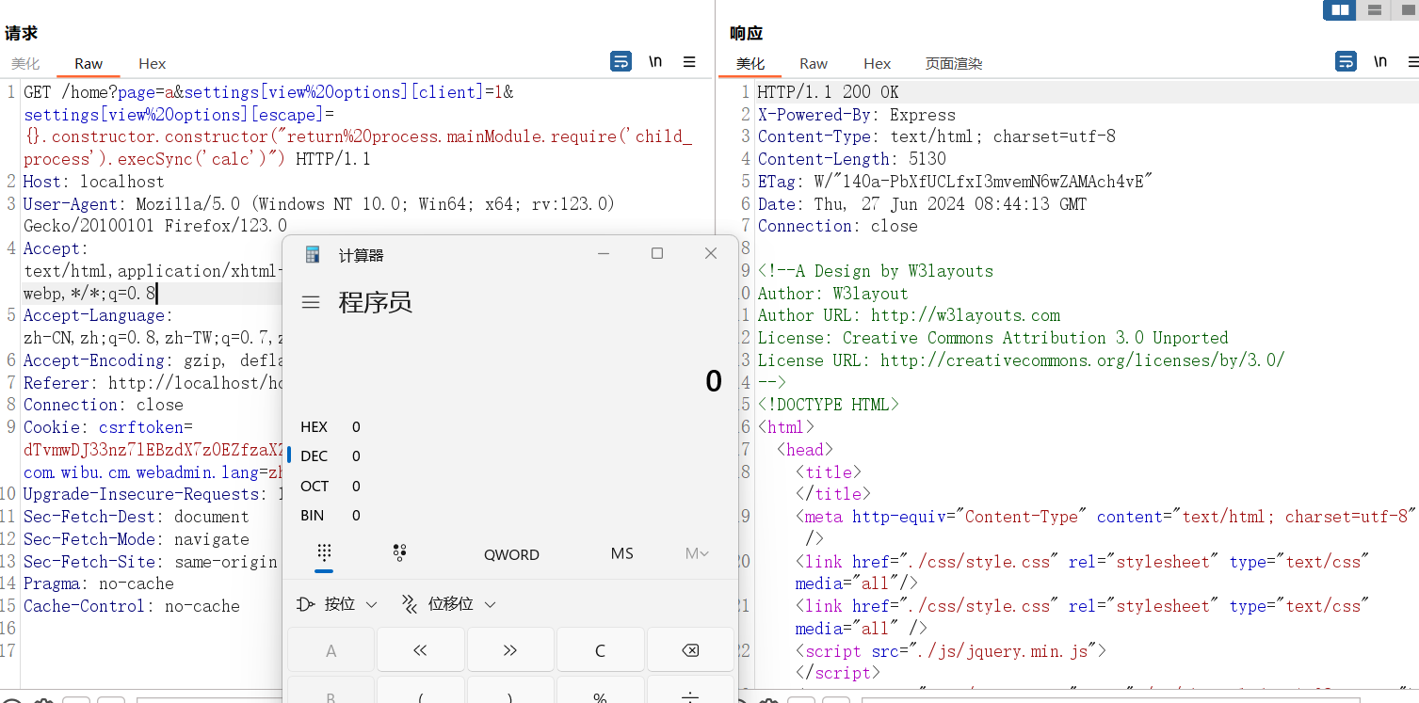Click '<!DOCTYPE HTML>' in response body
The image size is (1419, 703).
click(x=829, y=405)
